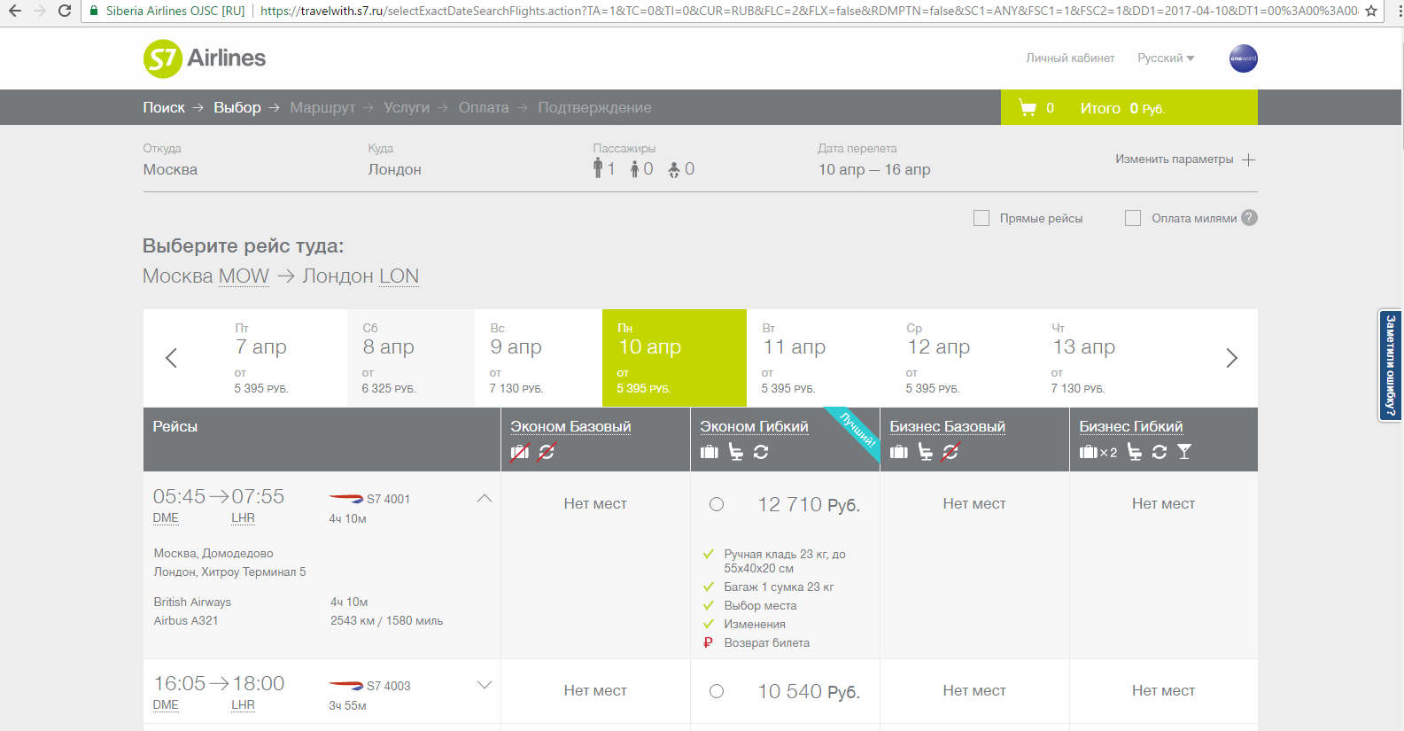Screen dimensions: 1404x731
Task: Select the Пт 7 апр date tab
Action: coord(283,358)
